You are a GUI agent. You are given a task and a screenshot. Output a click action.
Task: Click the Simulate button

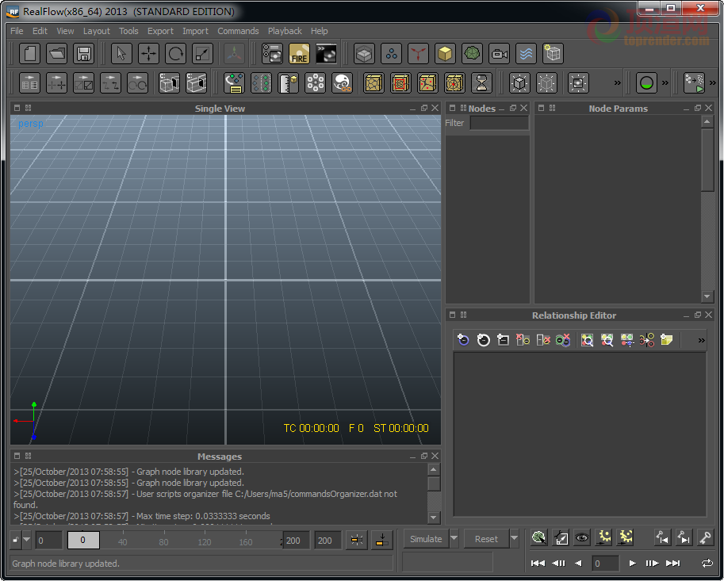coord(426,538)
